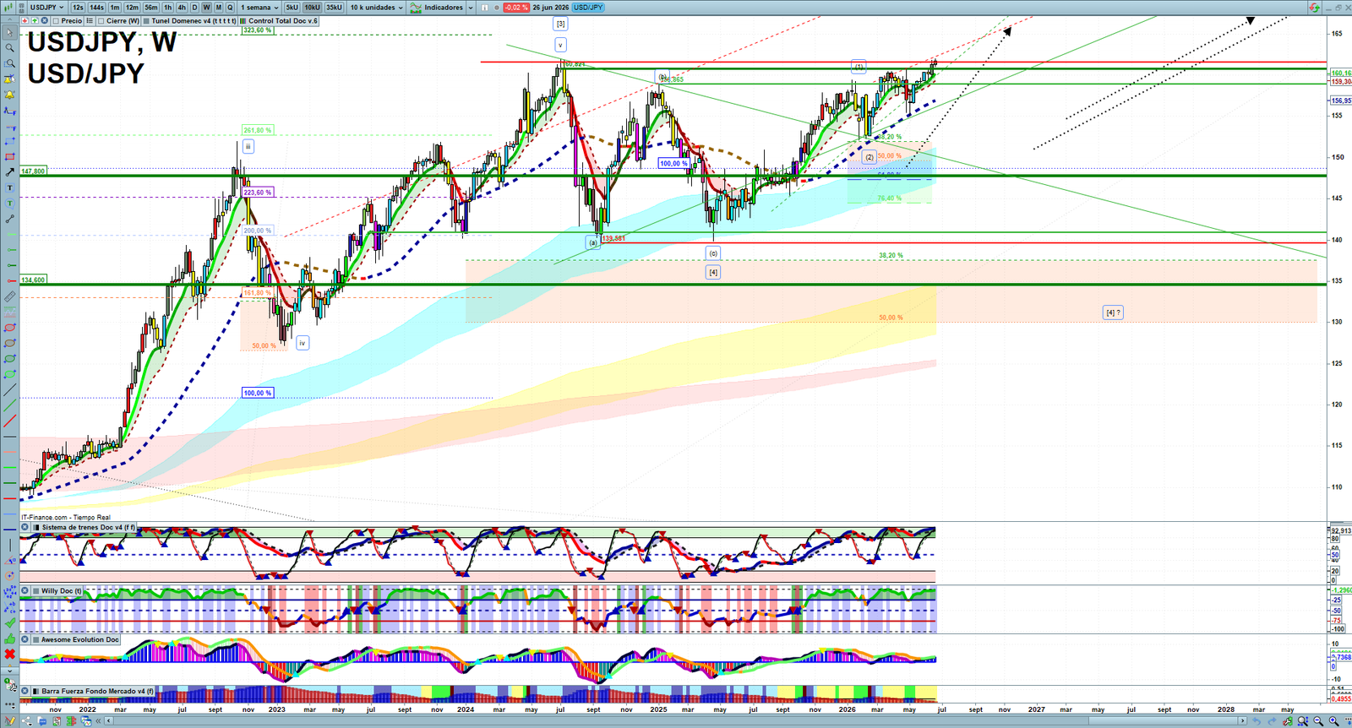Select the text box T tool
The image size is (1352, 728).
10,187
